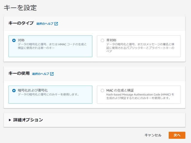Click the MAC の生成と検証 HMAC description text
The image size is (191, 143).
click(140, 96)
